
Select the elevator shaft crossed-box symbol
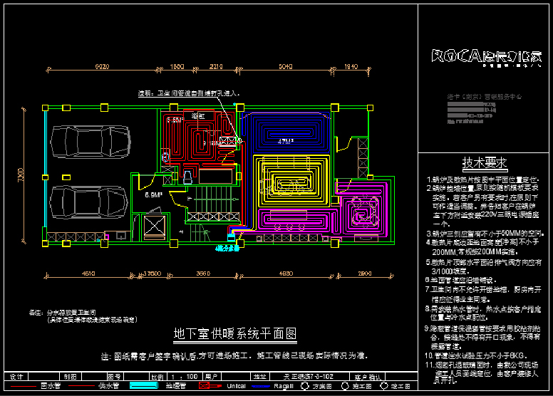tap(155, 226)
